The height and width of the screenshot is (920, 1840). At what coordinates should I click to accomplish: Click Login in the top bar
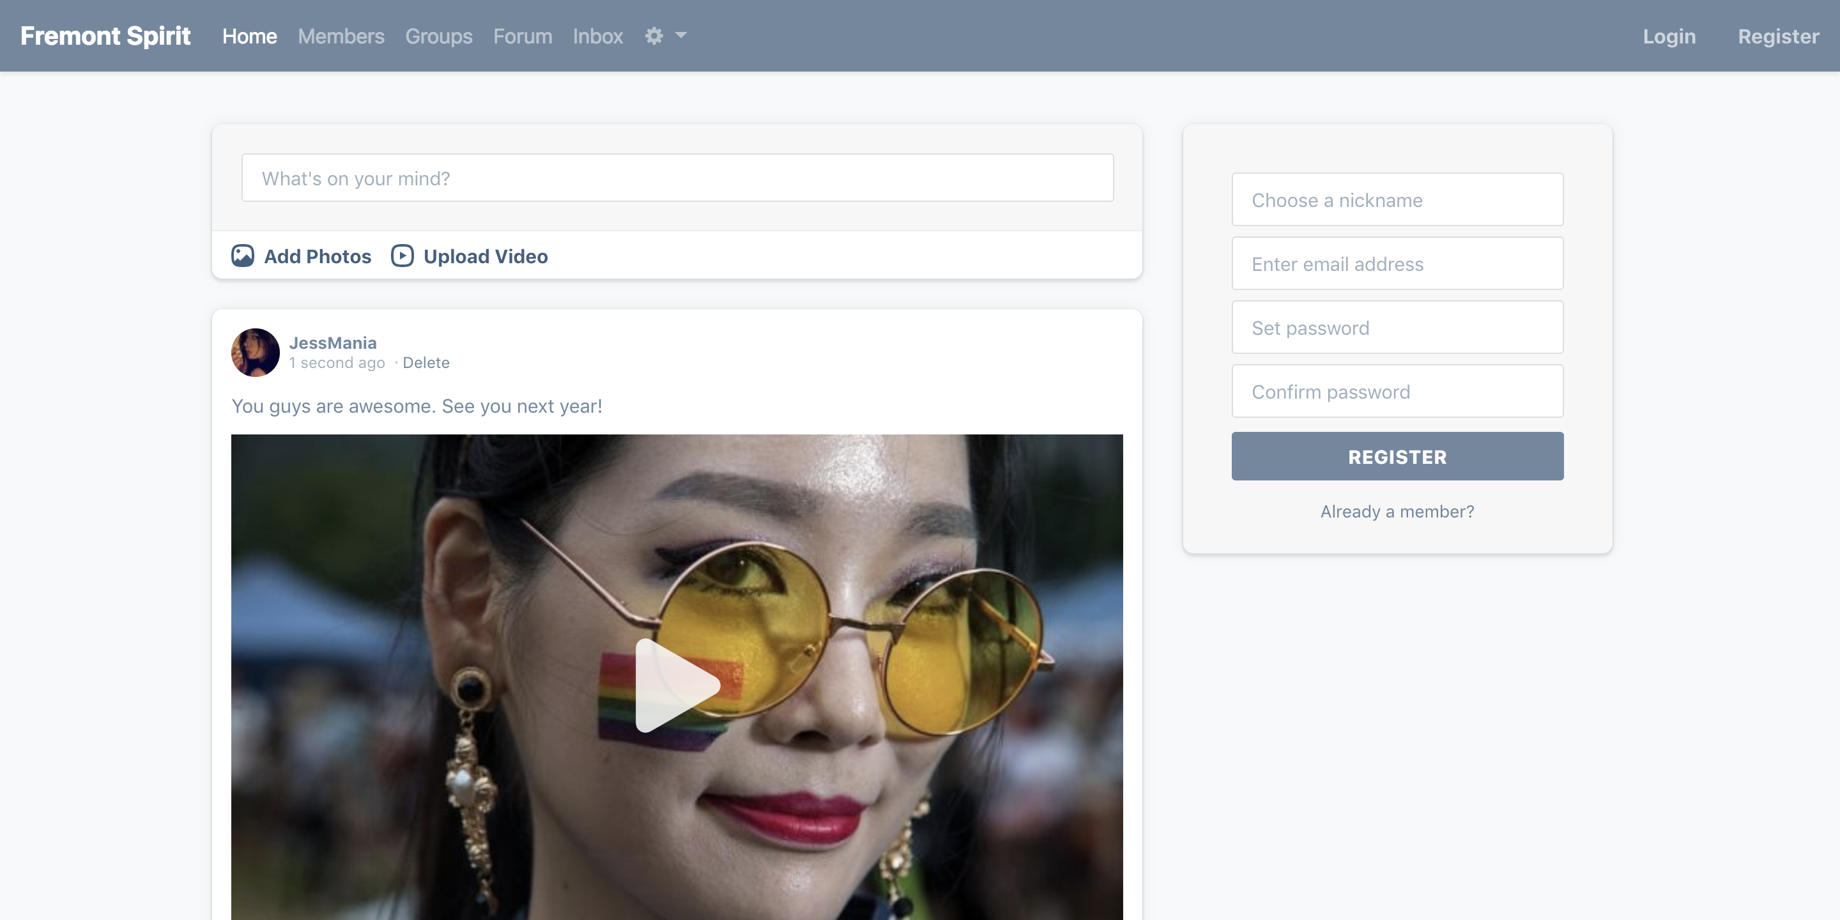pos(1669,36)
